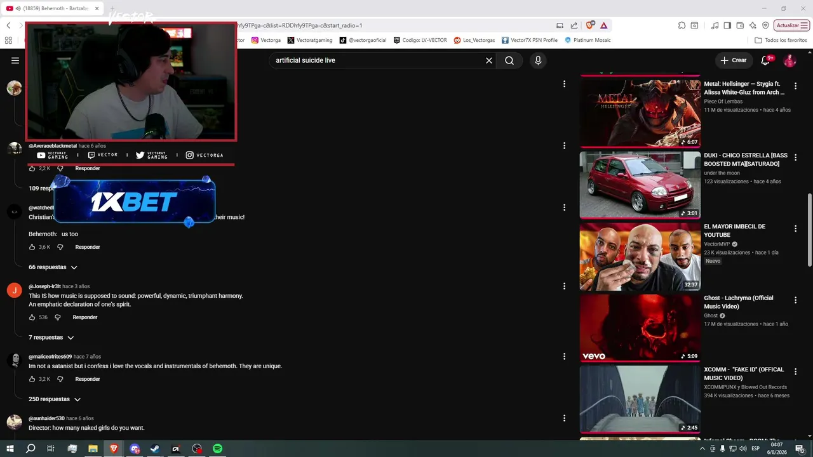Toggle the browser sidebar panel
This screenshot has height=457, width=813.
click(x=727, y=25)
